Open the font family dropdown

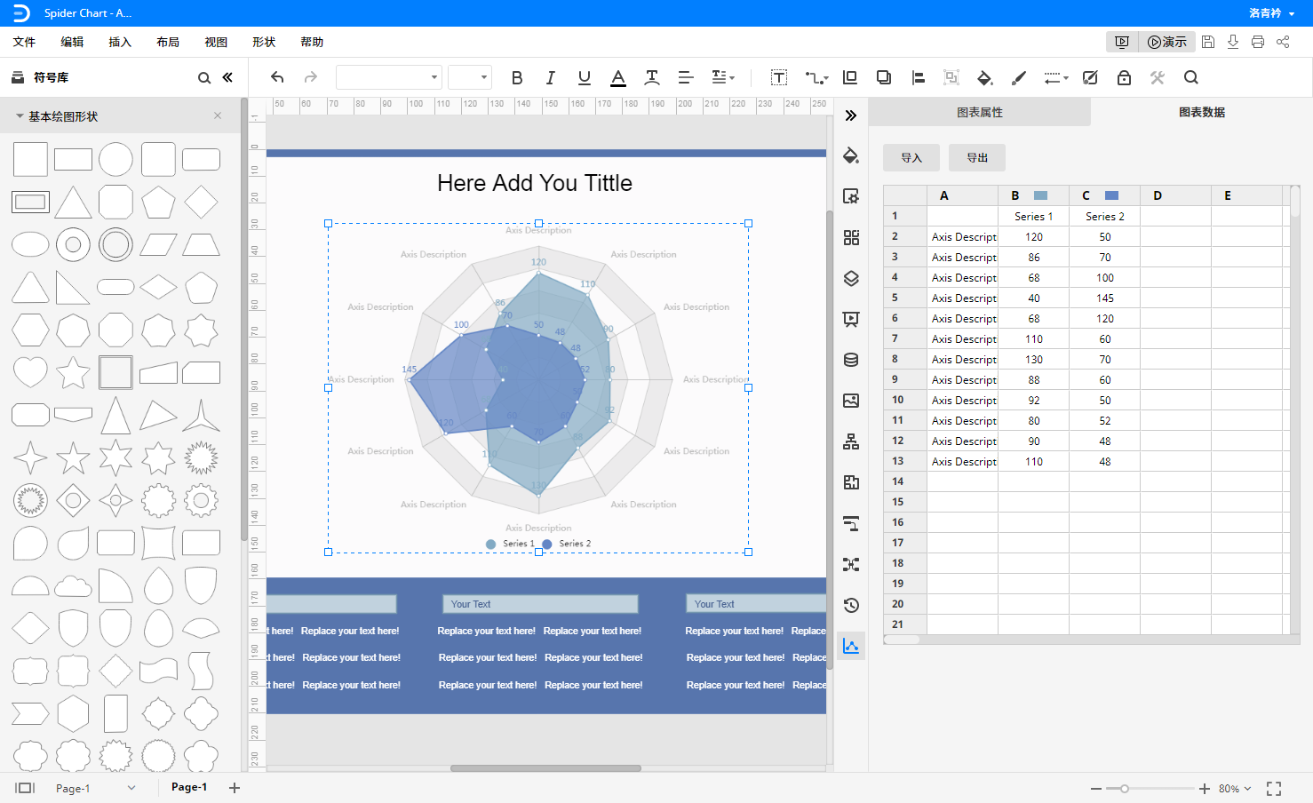(388, 77)
